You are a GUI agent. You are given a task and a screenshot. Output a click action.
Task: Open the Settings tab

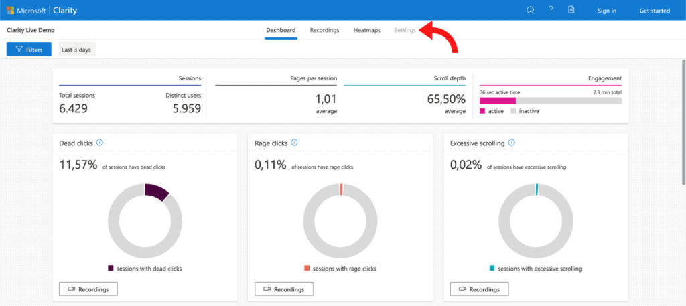coord(405,31)
